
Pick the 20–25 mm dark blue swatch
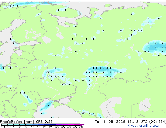click(47, 125)
